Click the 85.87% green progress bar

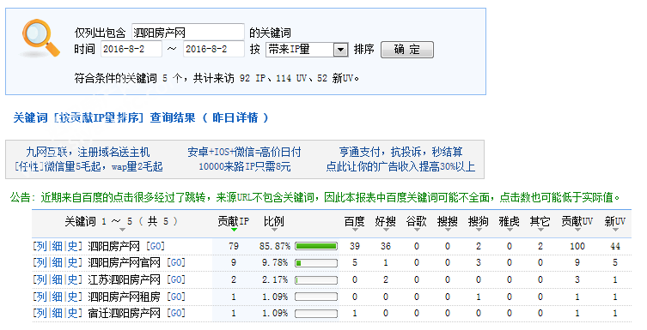point(316,247)
